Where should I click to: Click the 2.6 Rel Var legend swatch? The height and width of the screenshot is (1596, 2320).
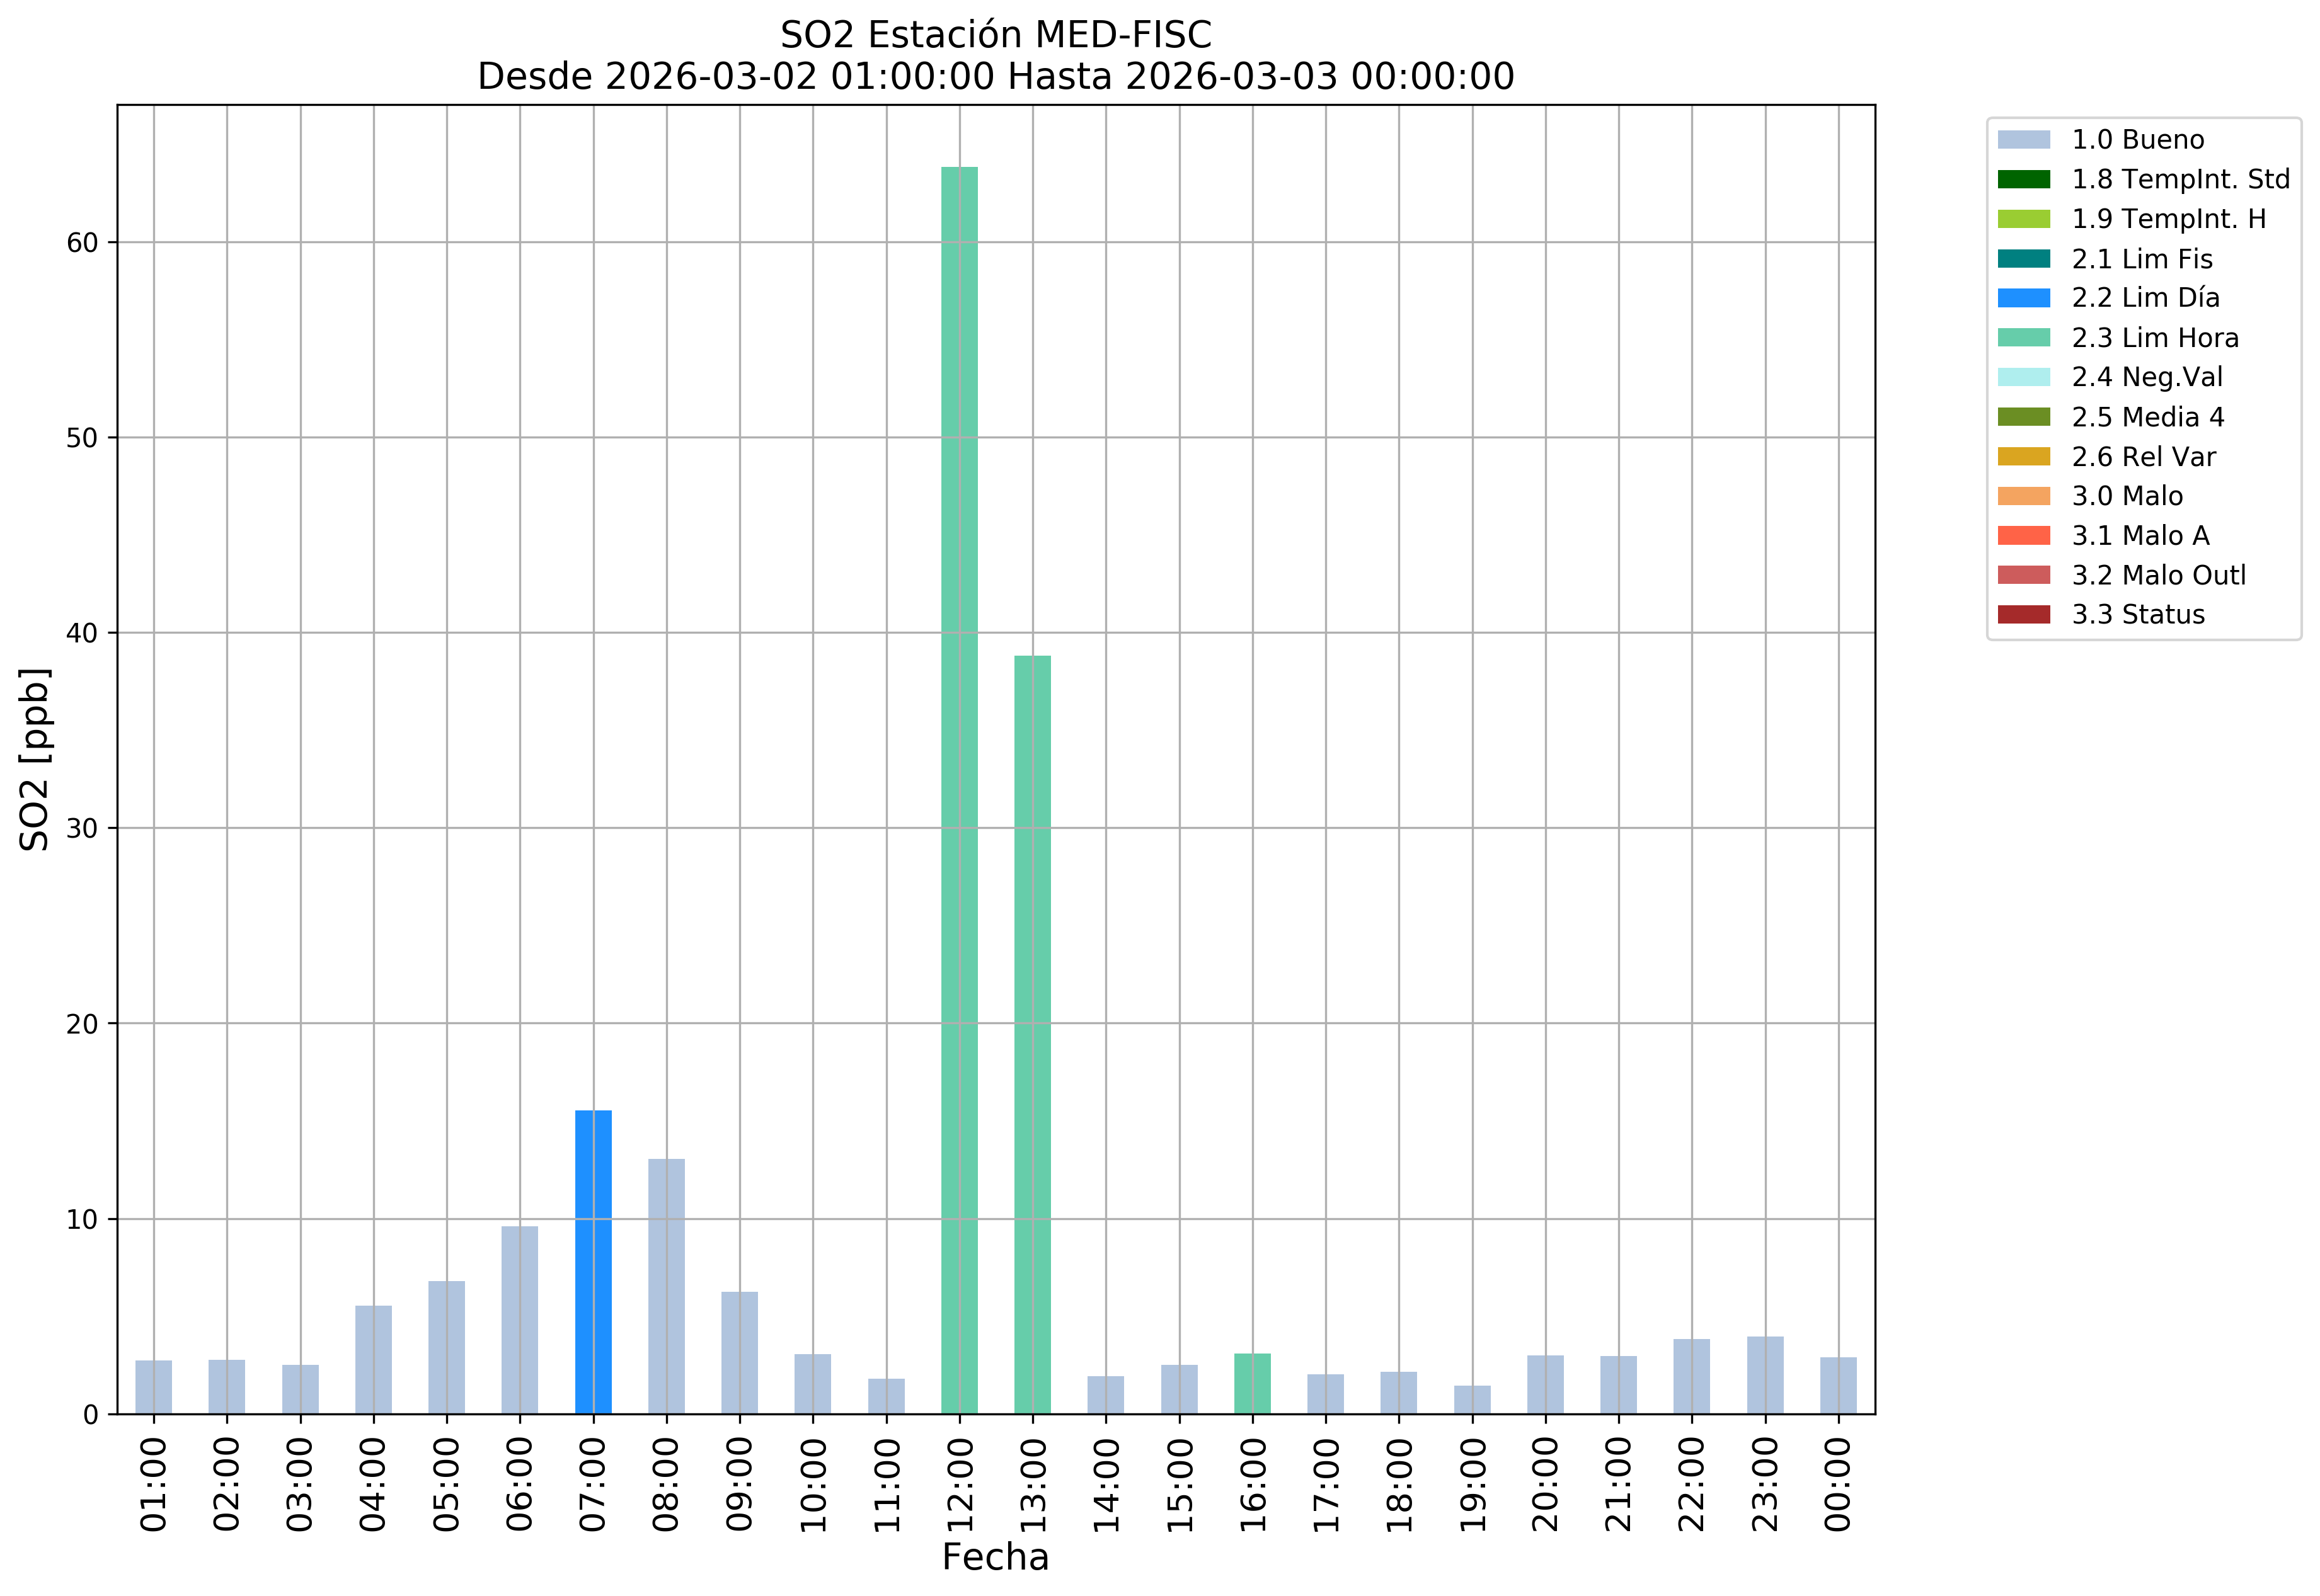click(2023, 457)
